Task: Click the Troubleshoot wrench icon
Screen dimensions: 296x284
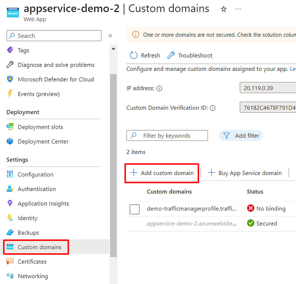Action: 171,55
